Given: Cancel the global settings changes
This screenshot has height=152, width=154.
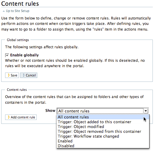Looking at the screenshot, I should [29, 75].
